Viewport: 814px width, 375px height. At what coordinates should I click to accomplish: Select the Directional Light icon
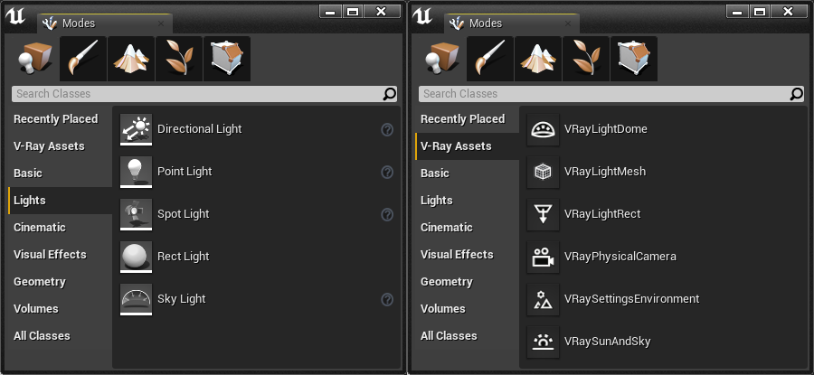click(136, 129)
